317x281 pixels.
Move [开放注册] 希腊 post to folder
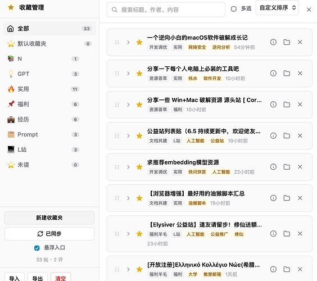point(287,269)
